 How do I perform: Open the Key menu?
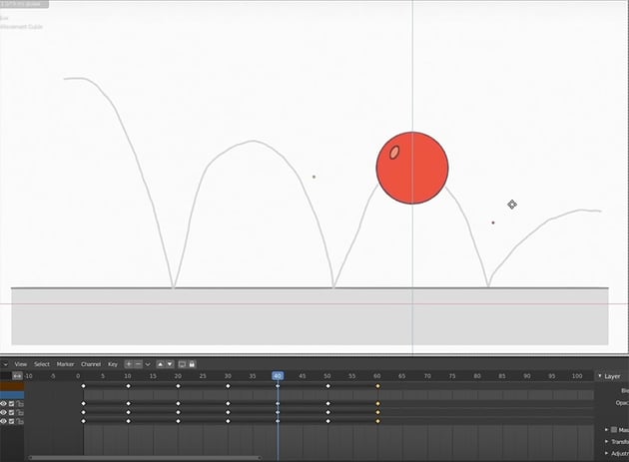coord(113,364)
